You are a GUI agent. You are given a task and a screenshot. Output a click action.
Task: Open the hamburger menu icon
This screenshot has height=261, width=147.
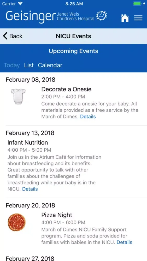pyautogui.click(x=138, y=18)
